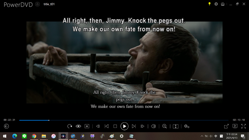Click the play button

click(124, 126)
